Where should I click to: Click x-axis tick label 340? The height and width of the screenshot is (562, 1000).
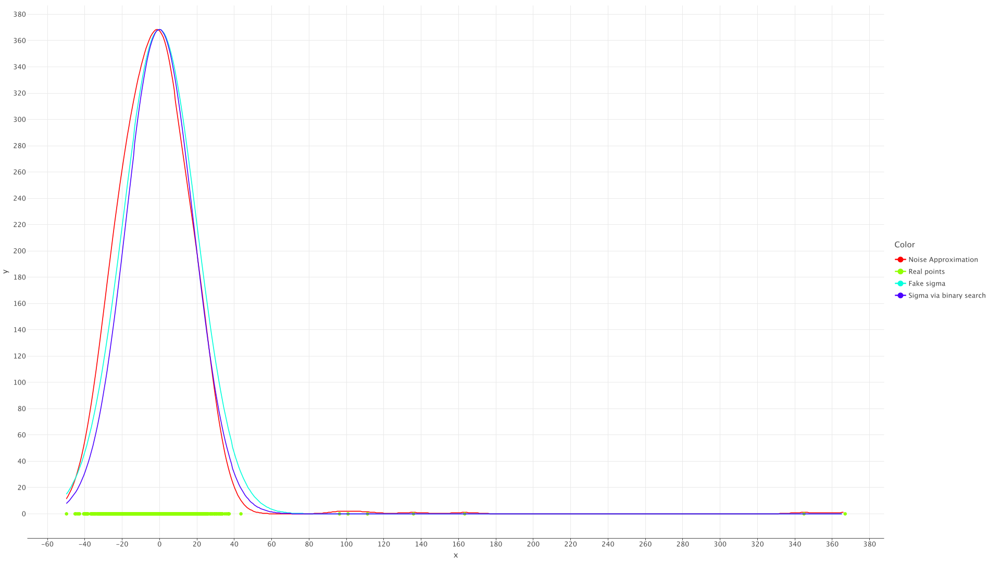tap(795, 544)
